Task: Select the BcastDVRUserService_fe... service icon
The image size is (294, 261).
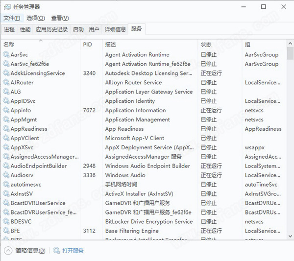Action: pyautogui.click(x=6, y=213)
